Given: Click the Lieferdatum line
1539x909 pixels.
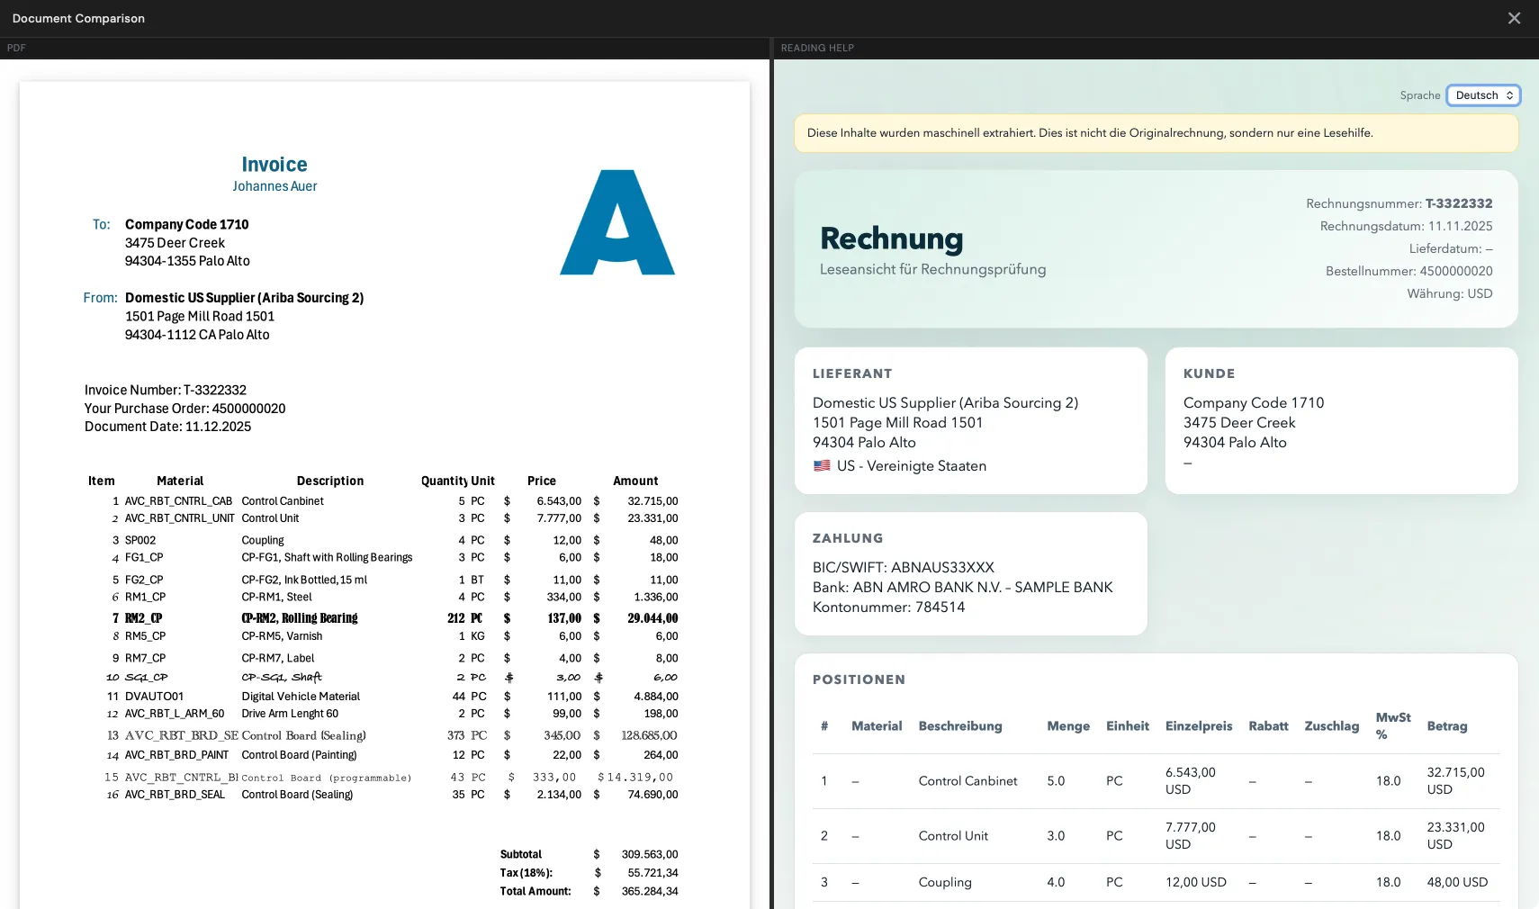Looking at the screenshot, I should coord(1451,248).
